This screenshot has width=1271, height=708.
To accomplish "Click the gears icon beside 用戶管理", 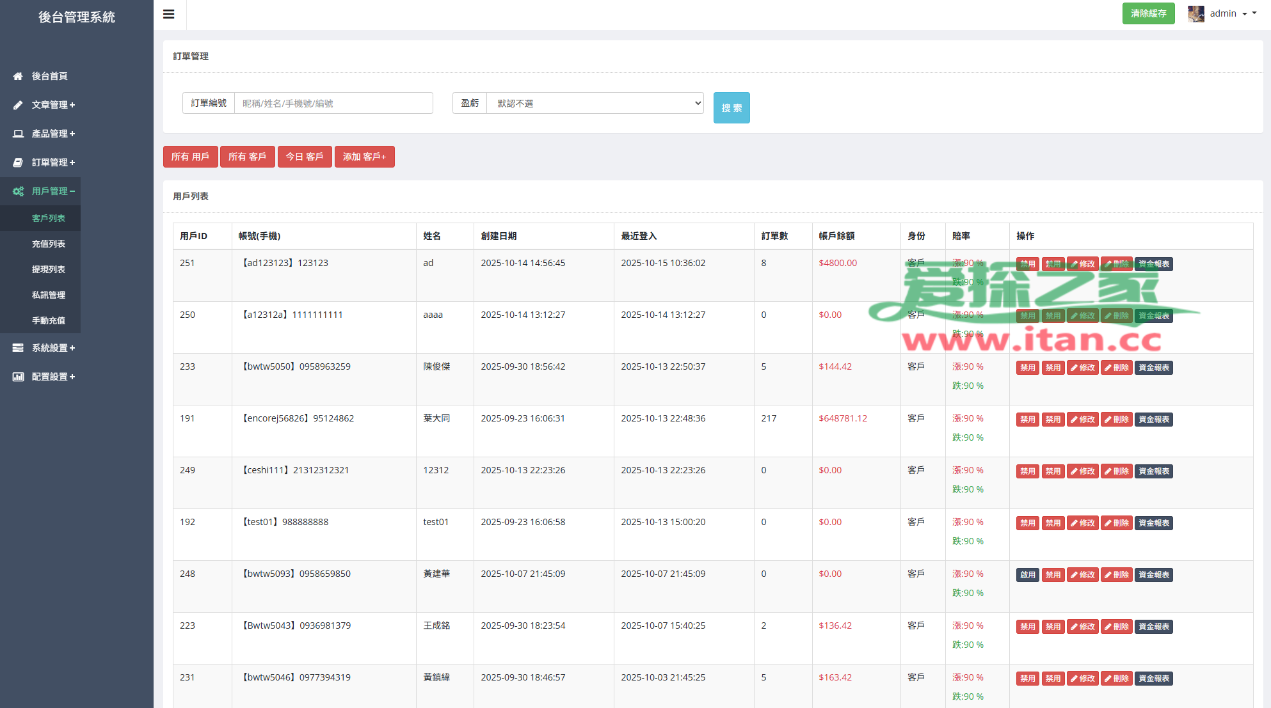I will coord(18,191).
